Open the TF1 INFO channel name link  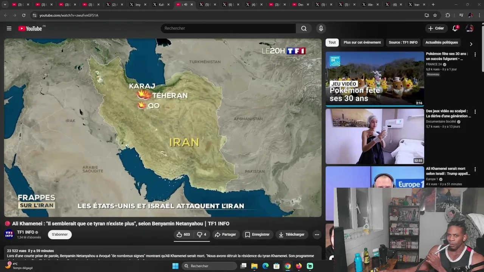[x=26, y=232]
